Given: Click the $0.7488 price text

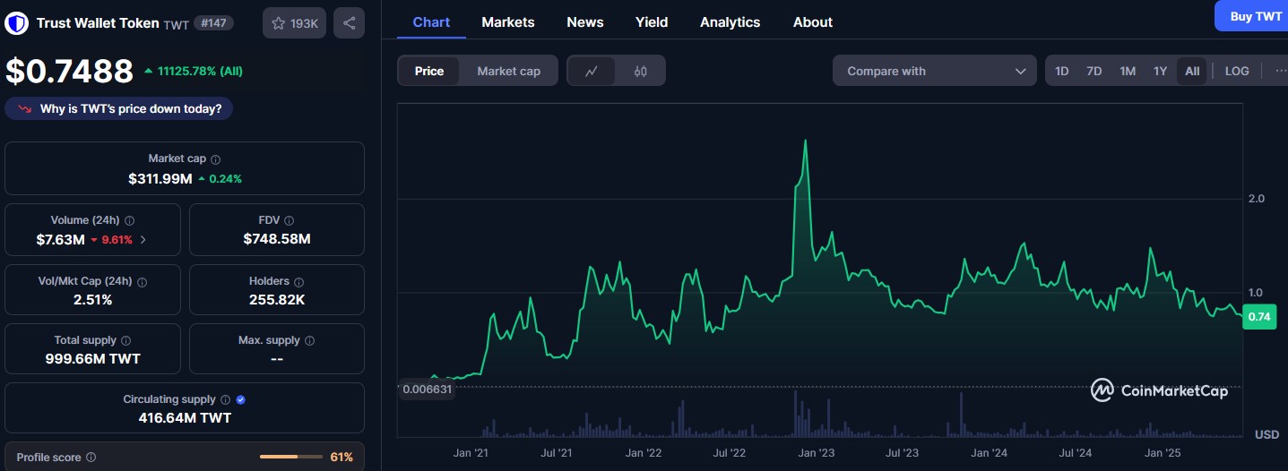Looking at the screenshot, I should [69, 72].
